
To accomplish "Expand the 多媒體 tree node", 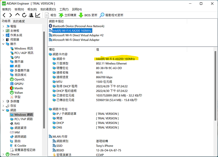I will coord(3,101).
